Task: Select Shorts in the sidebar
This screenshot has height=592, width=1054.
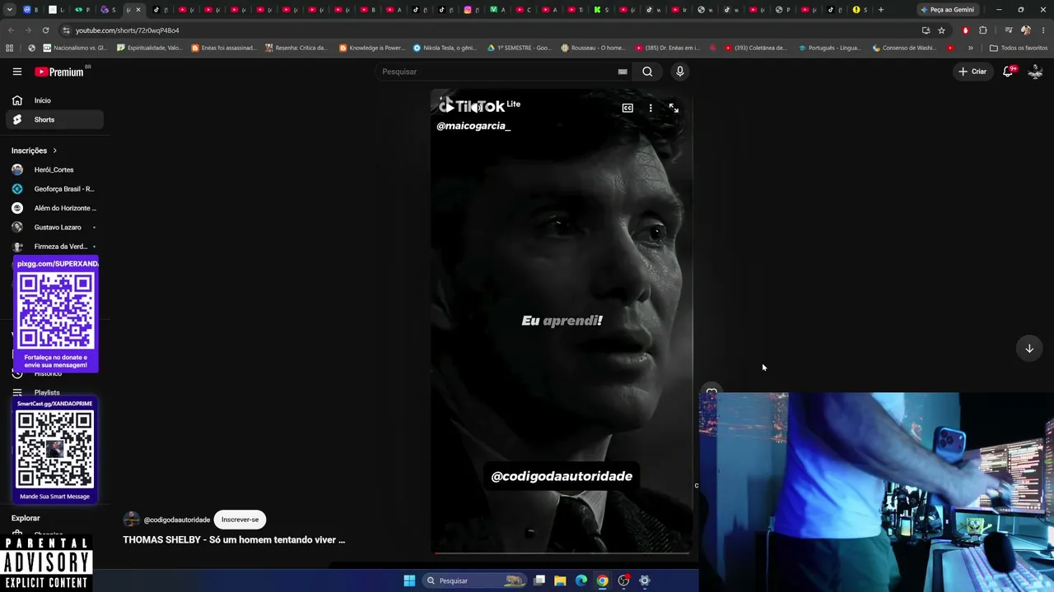Action: 54,120
